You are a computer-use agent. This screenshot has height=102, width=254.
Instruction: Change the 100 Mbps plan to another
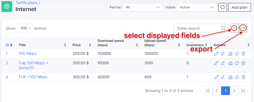223,54
